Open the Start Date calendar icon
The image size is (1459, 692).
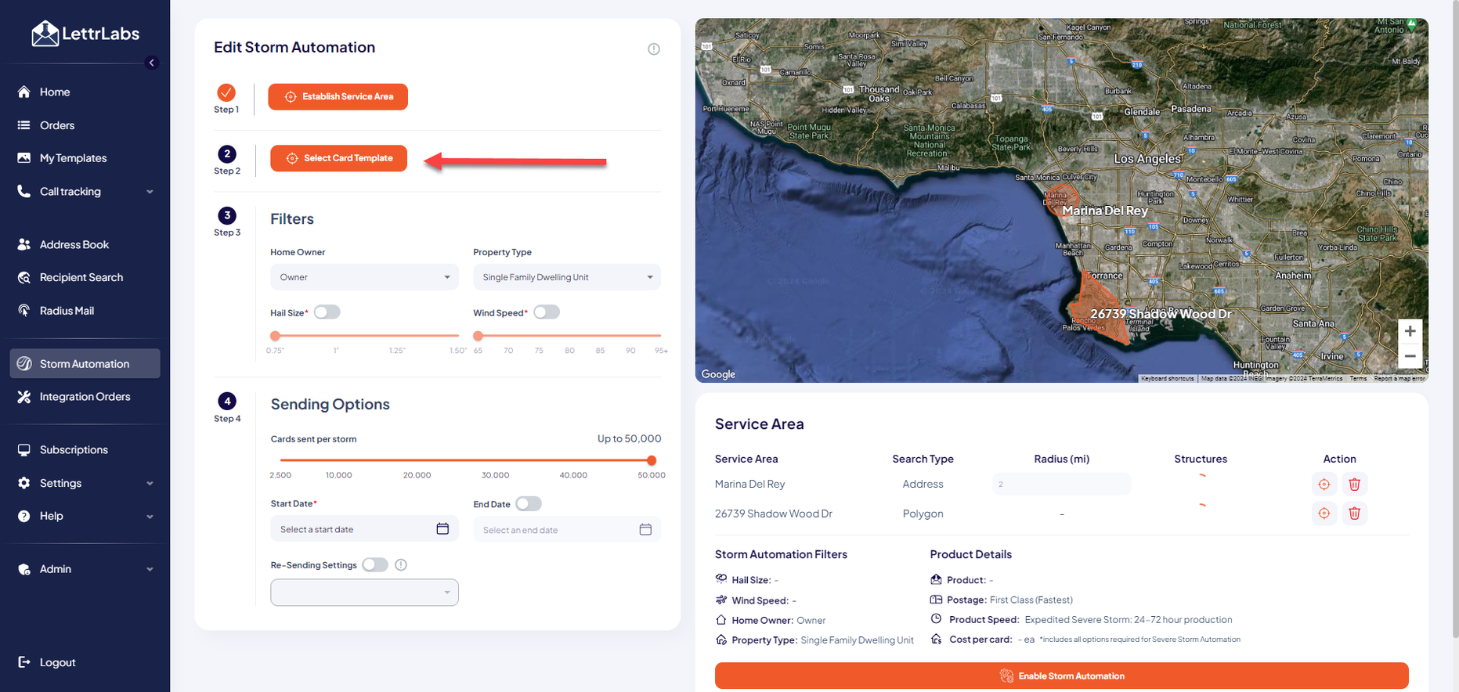click(x=442, y=529)
